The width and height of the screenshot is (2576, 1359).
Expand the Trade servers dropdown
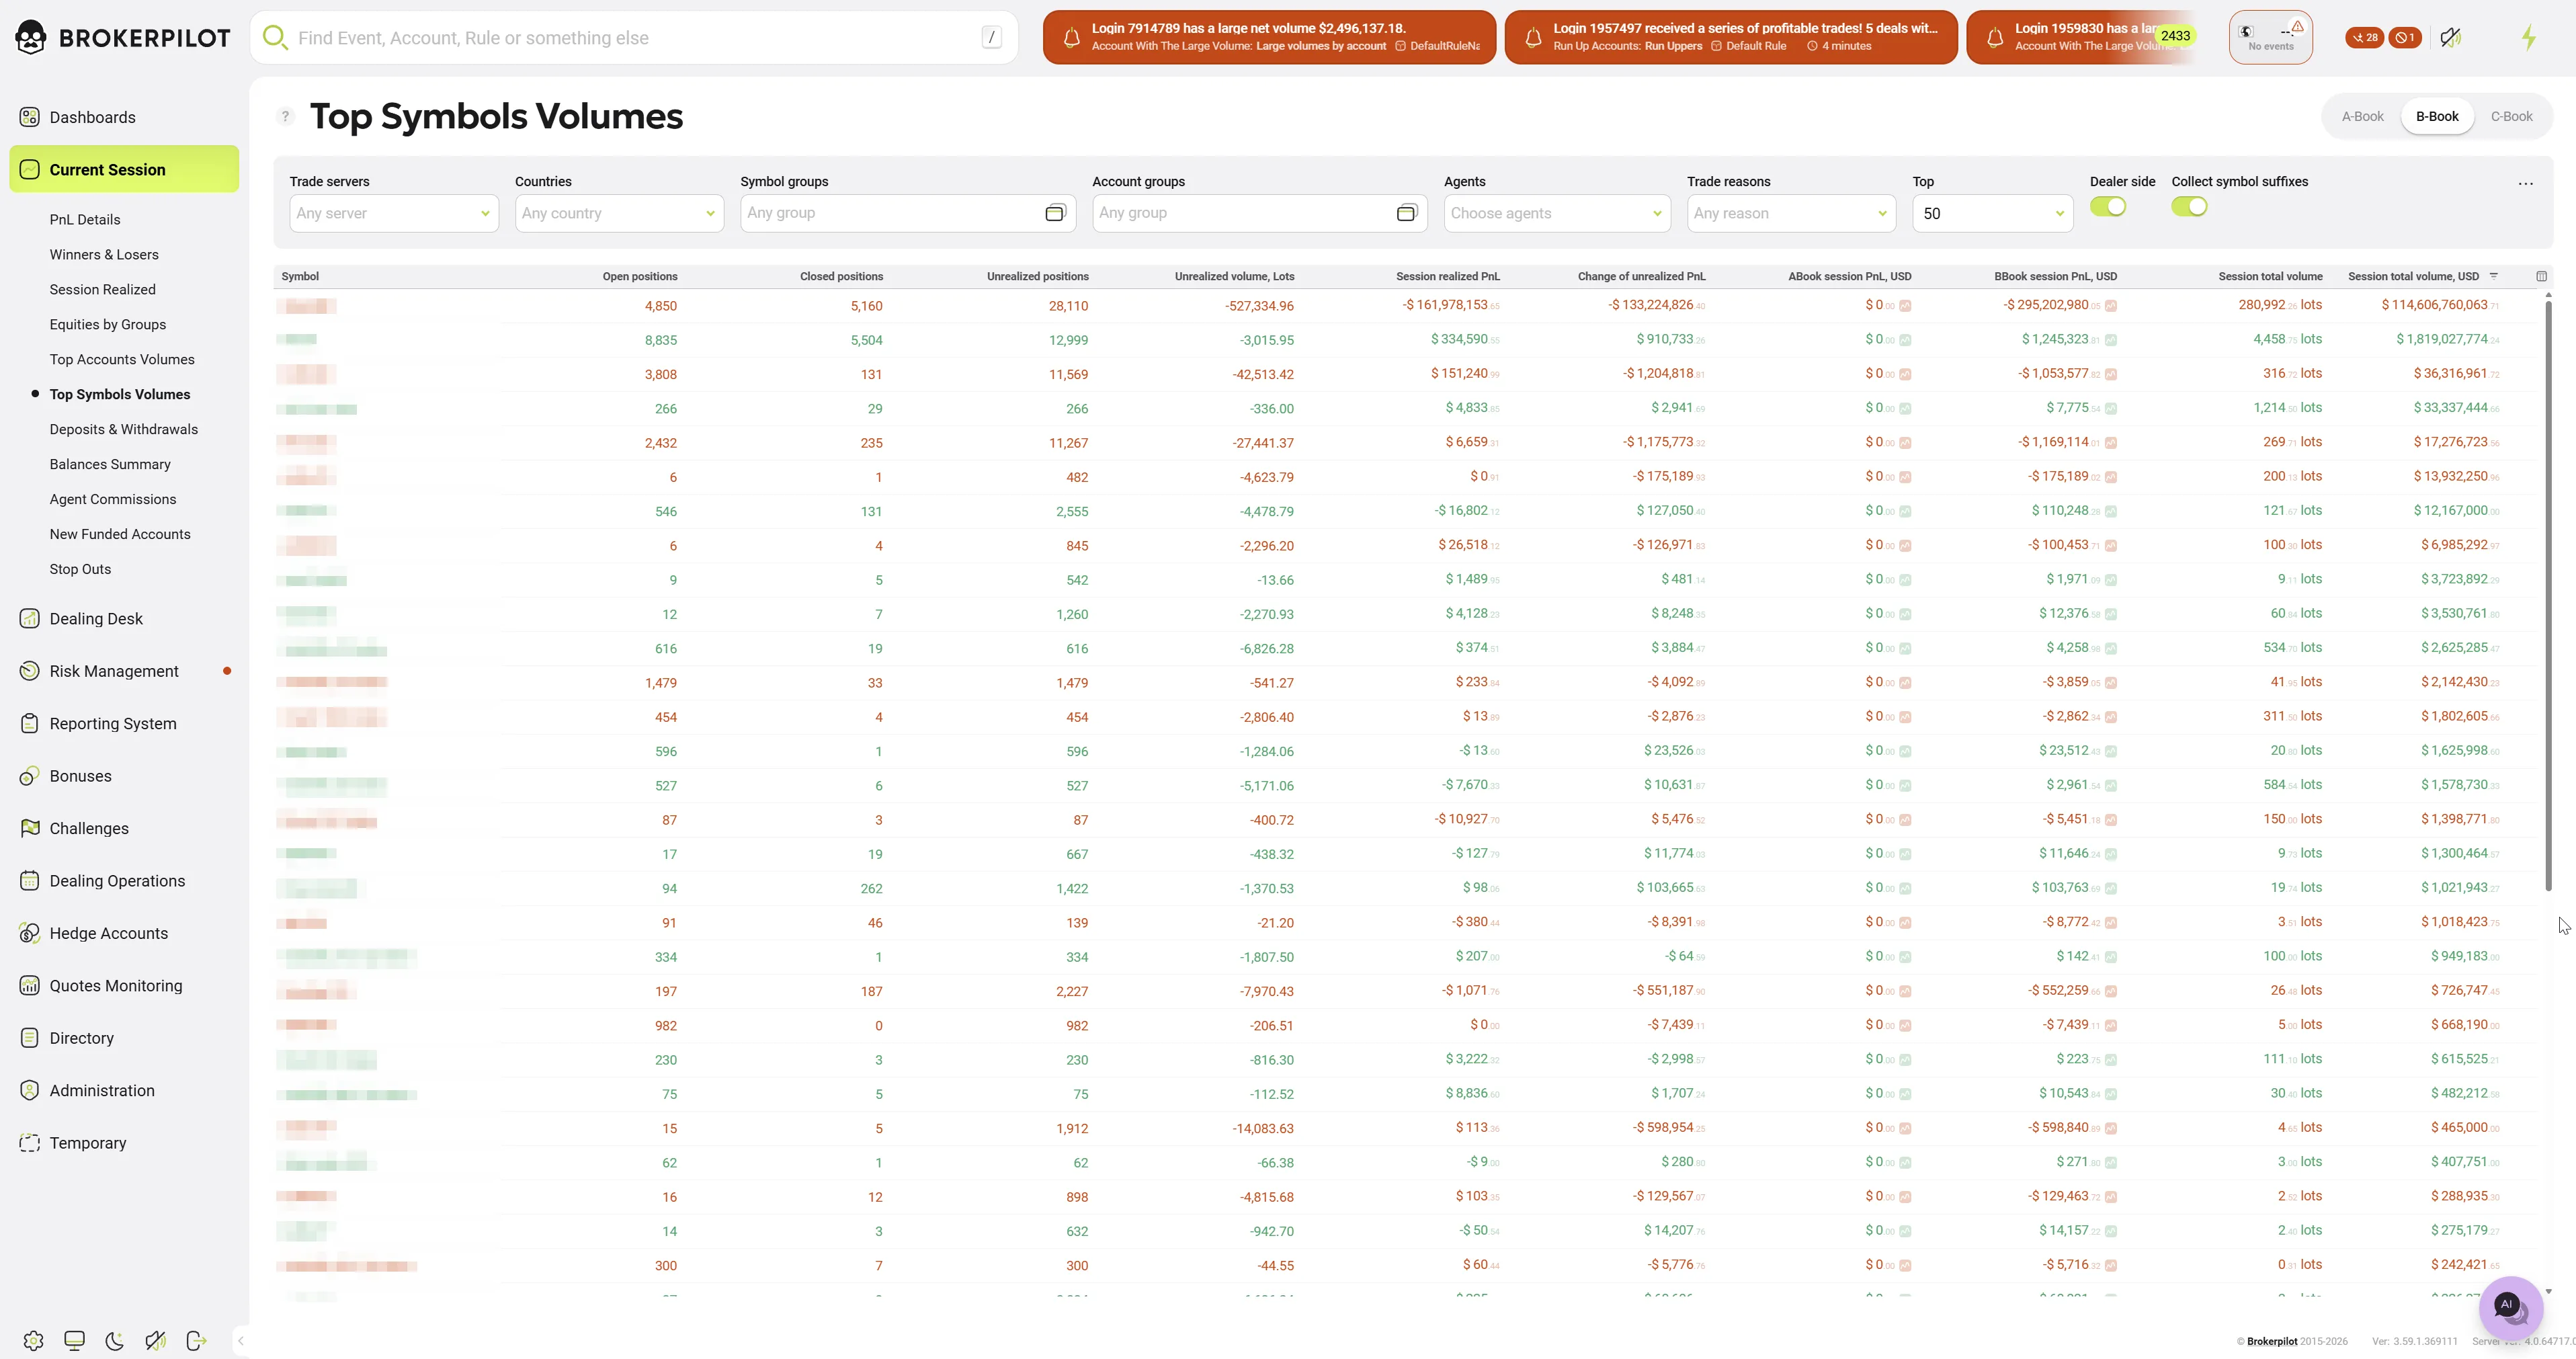(x=394, y=213)
